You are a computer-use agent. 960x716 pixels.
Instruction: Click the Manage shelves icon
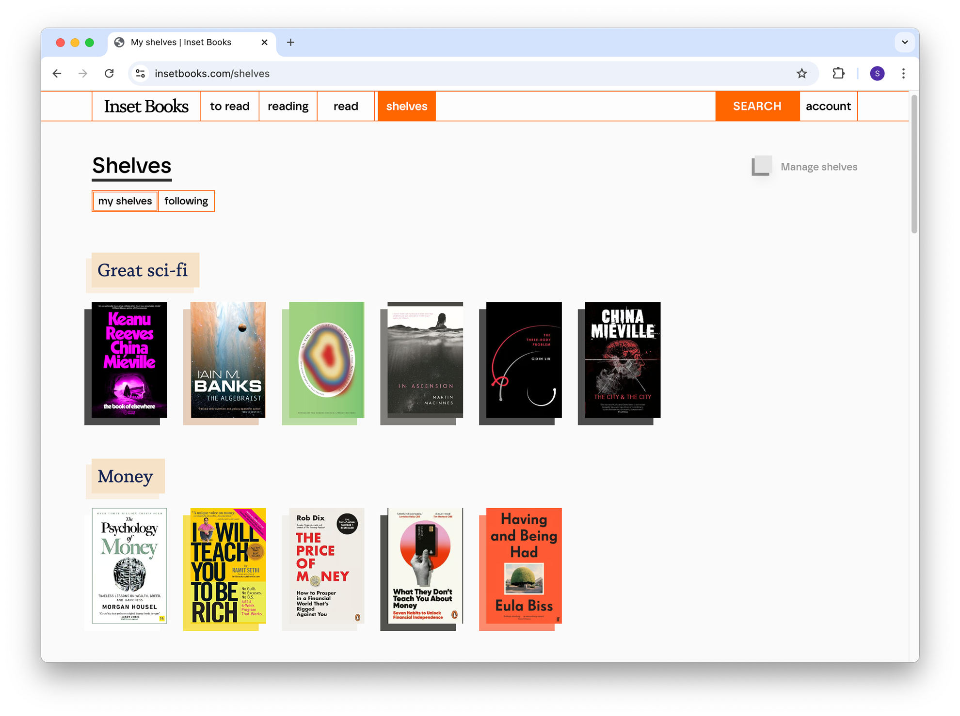click(762, 166)
